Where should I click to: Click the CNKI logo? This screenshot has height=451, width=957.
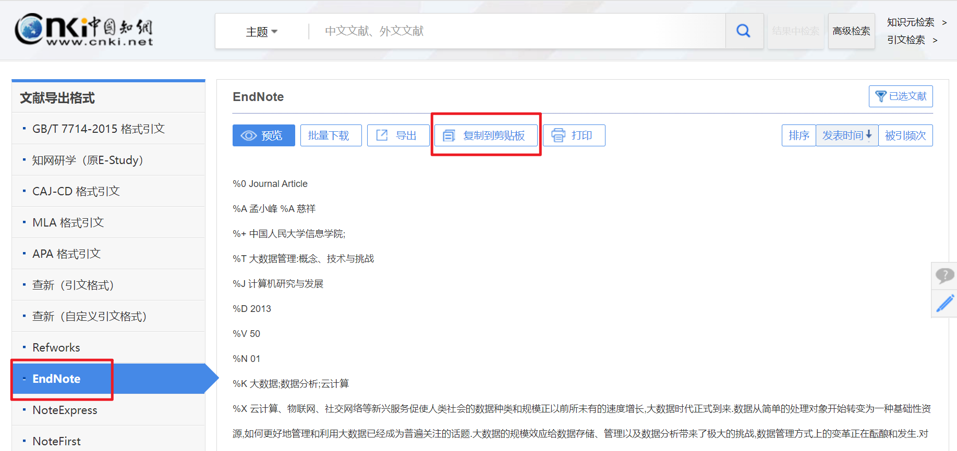[x=84, y=30]
